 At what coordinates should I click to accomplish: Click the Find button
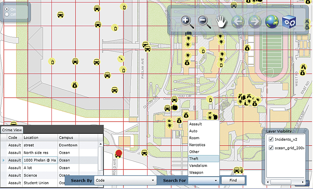(233, 180)
